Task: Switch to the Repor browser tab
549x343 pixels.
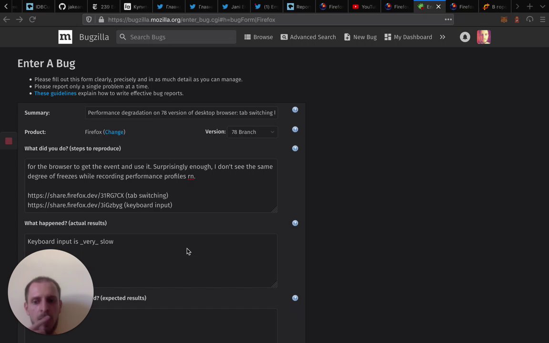Action: coord(299,7)
